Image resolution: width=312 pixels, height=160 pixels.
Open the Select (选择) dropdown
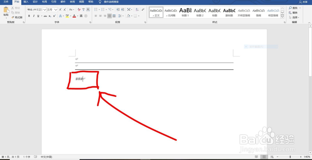294,17
